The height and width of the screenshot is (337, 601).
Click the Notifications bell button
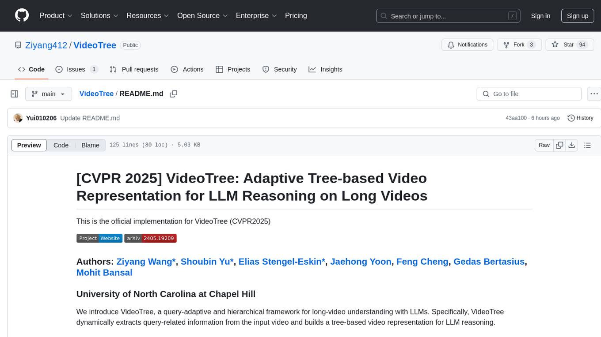468,45
